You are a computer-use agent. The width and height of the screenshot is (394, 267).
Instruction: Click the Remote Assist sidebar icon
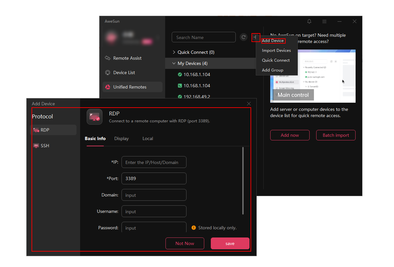108,58
